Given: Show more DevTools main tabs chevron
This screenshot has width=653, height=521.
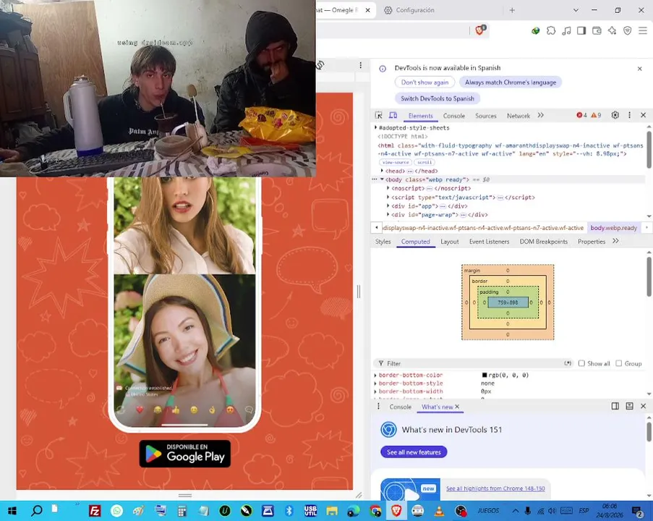Looking at the screenshot, I should pyautogui.click(x=541, y=116).
